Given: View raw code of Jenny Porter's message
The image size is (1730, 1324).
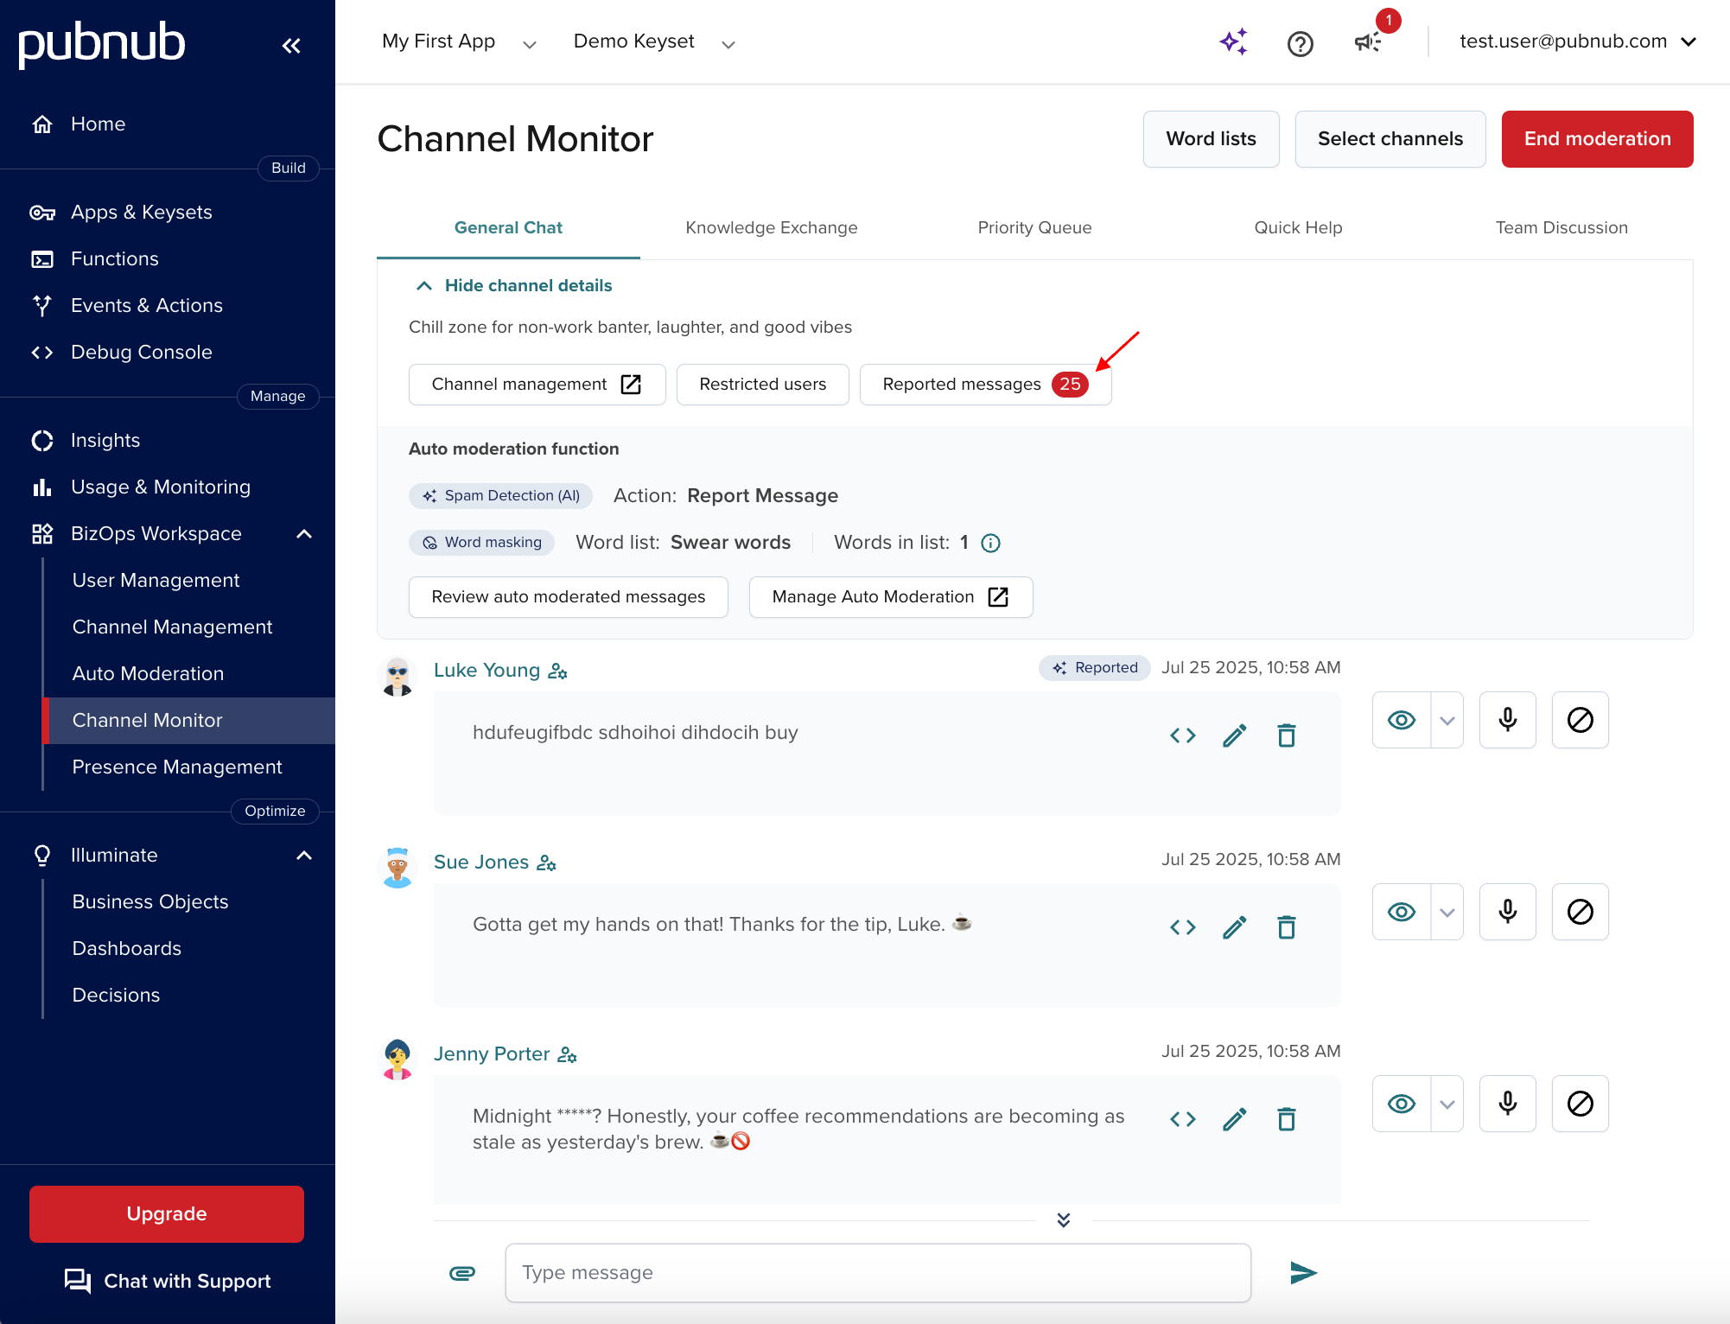Looking at the screenshot, I should coord(1182,1119).
